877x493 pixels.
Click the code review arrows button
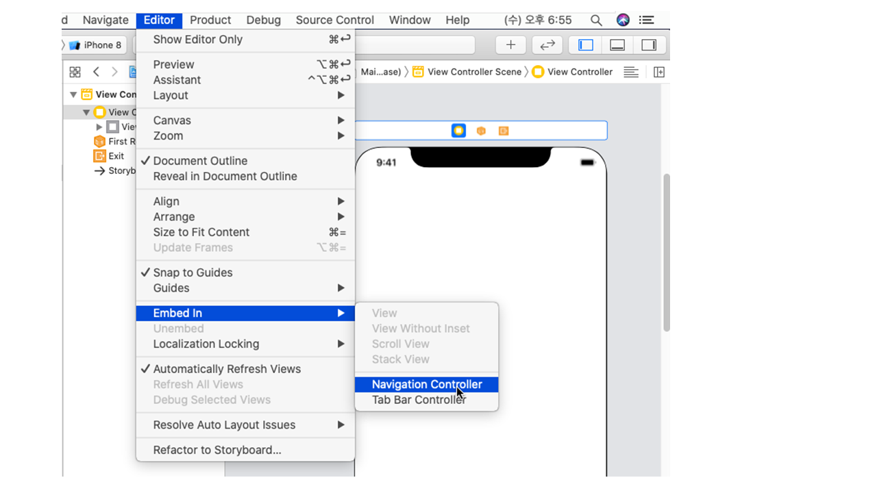click(x=547, y=45)
